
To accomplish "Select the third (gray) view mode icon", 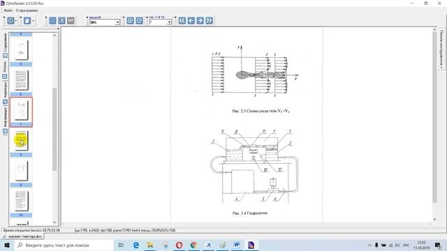I will coord(71,21).
